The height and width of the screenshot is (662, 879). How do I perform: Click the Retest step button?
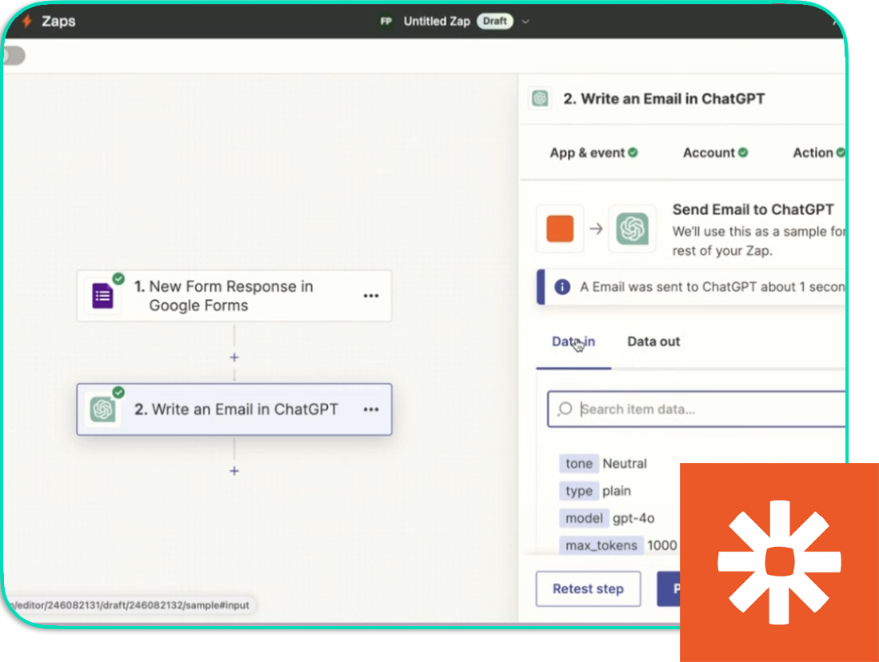(x=588, y=588)
